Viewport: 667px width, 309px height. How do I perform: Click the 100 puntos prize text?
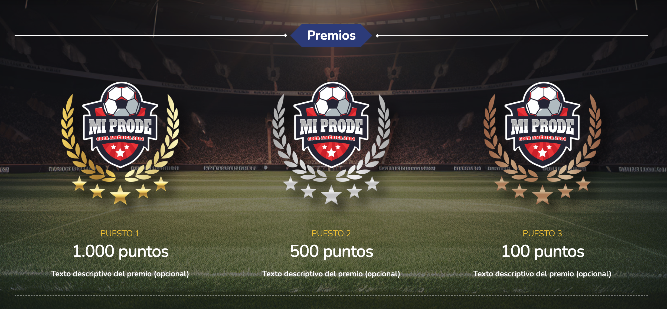click(x=543, y=252)
